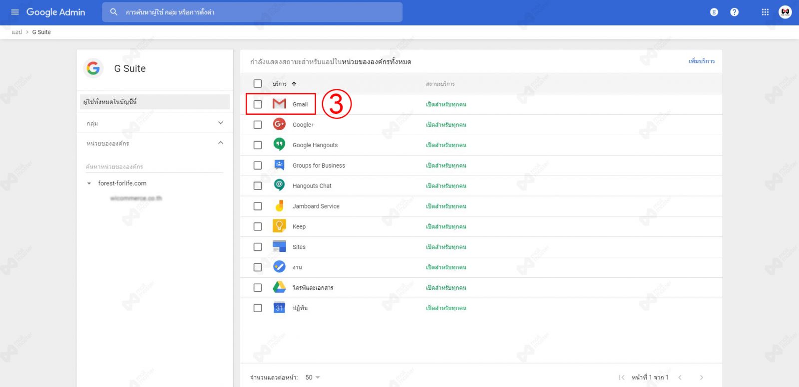Click the Drive triangle icon
The image size is (799, 387).
click(279, 287)
